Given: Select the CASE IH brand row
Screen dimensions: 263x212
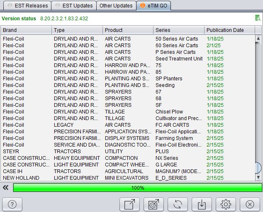Looking at the screenshot, I should click(128, 171).
